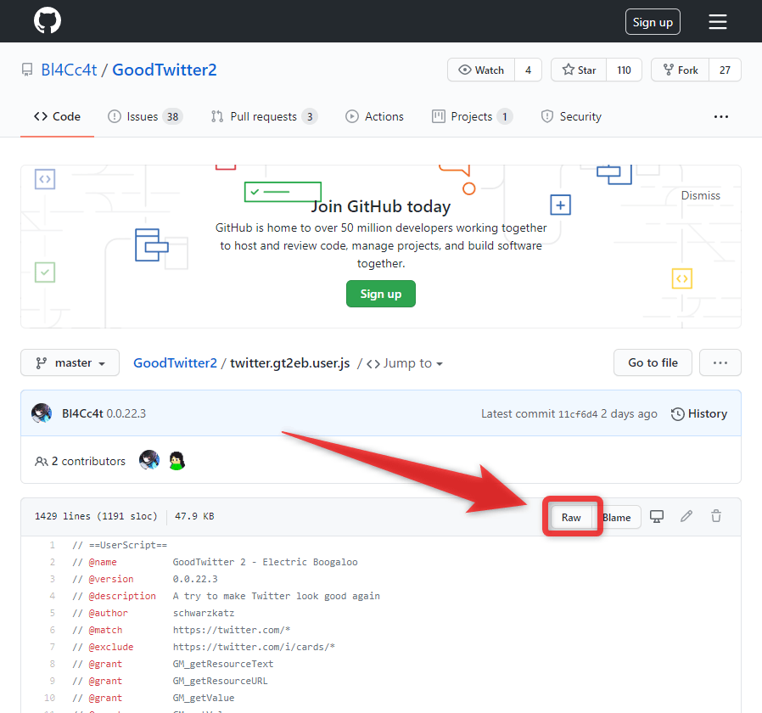The width and height of the screenshot is (762, 713).
Task: Open the Pull requests tab
Action: pos(264,116)
